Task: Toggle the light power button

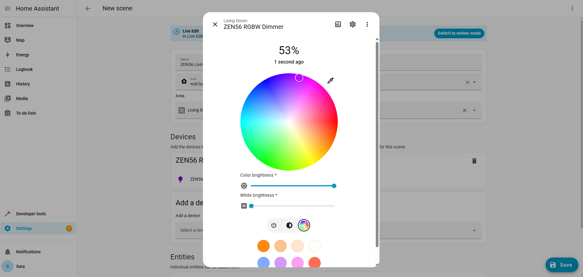Action: [274, 225]
